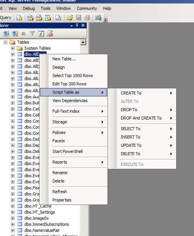Click the Connect Object Explorer icon

point(6,33)
